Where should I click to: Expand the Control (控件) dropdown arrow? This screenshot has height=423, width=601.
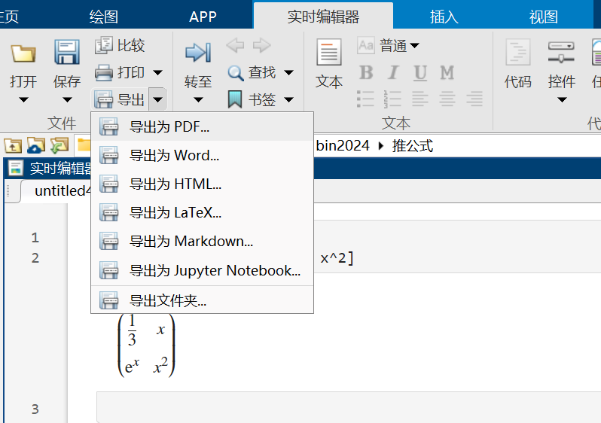click(562, 100)
